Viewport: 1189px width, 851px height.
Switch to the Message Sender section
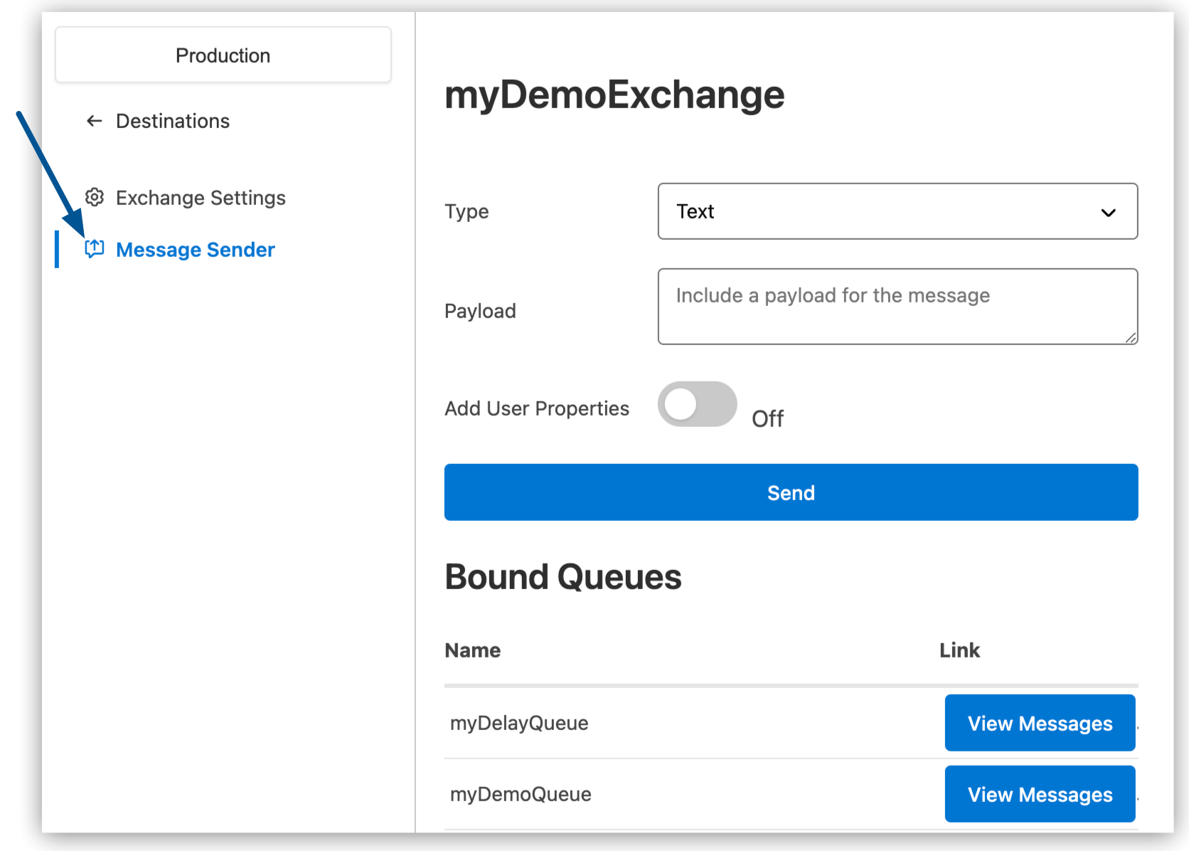pos(196,249)
